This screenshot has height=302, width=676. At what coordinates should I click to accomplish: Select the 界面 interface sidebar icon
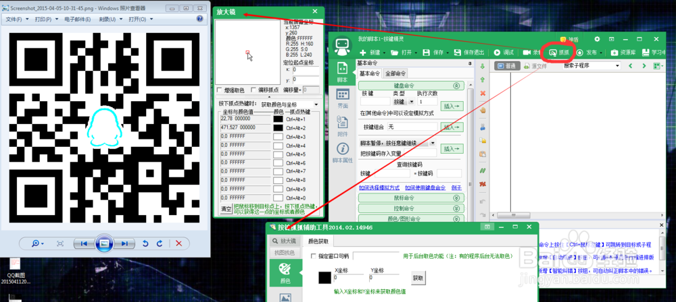point(342,98)
